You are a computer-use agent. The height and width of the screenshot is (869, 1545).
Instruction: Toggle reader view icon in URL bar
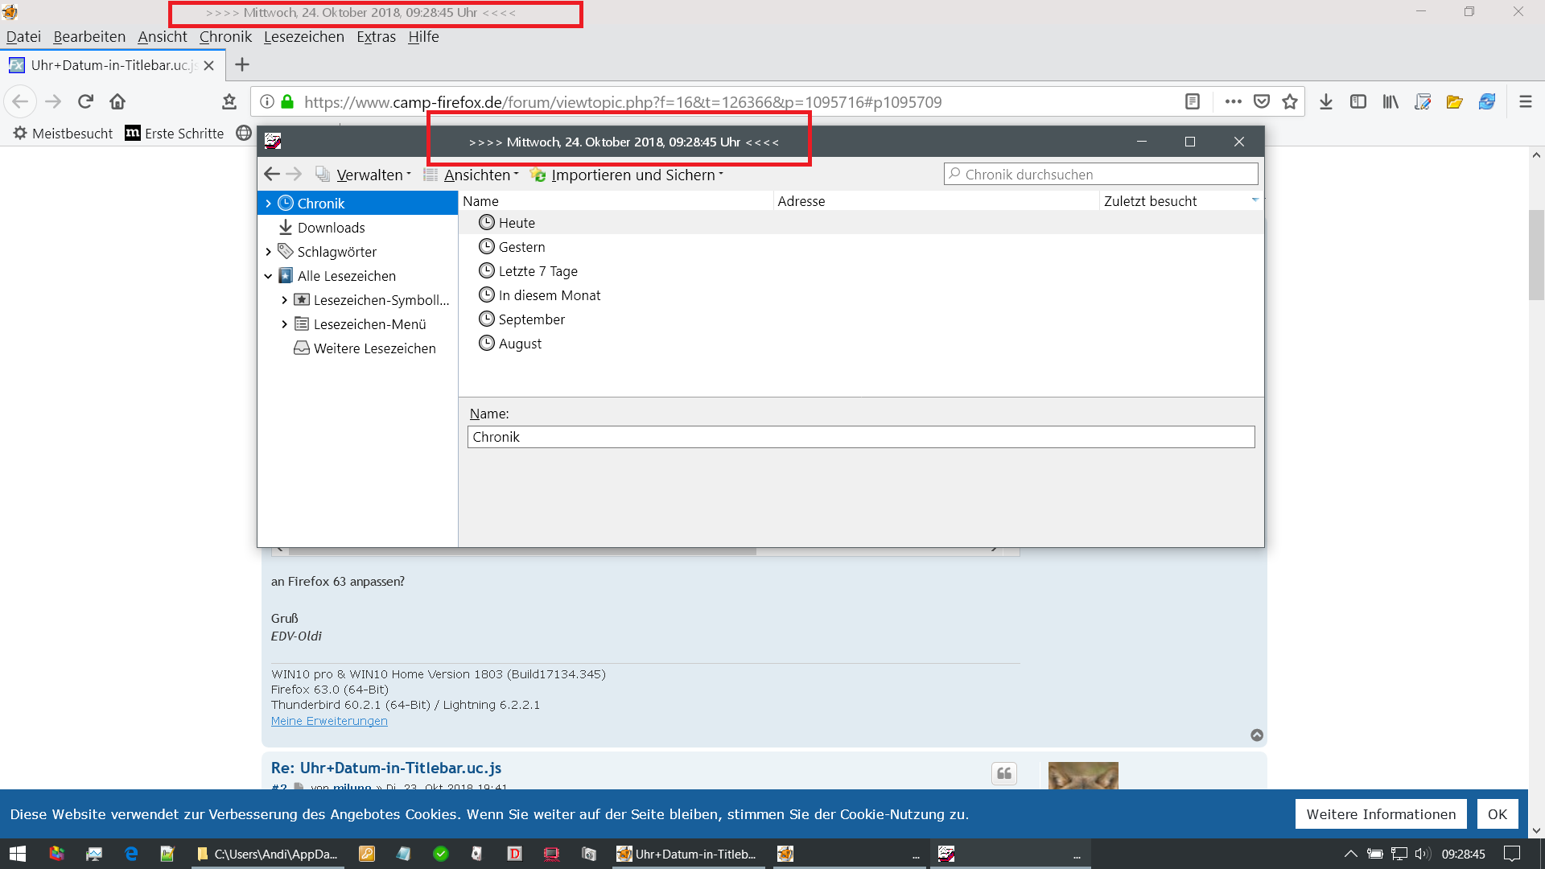1193,101
